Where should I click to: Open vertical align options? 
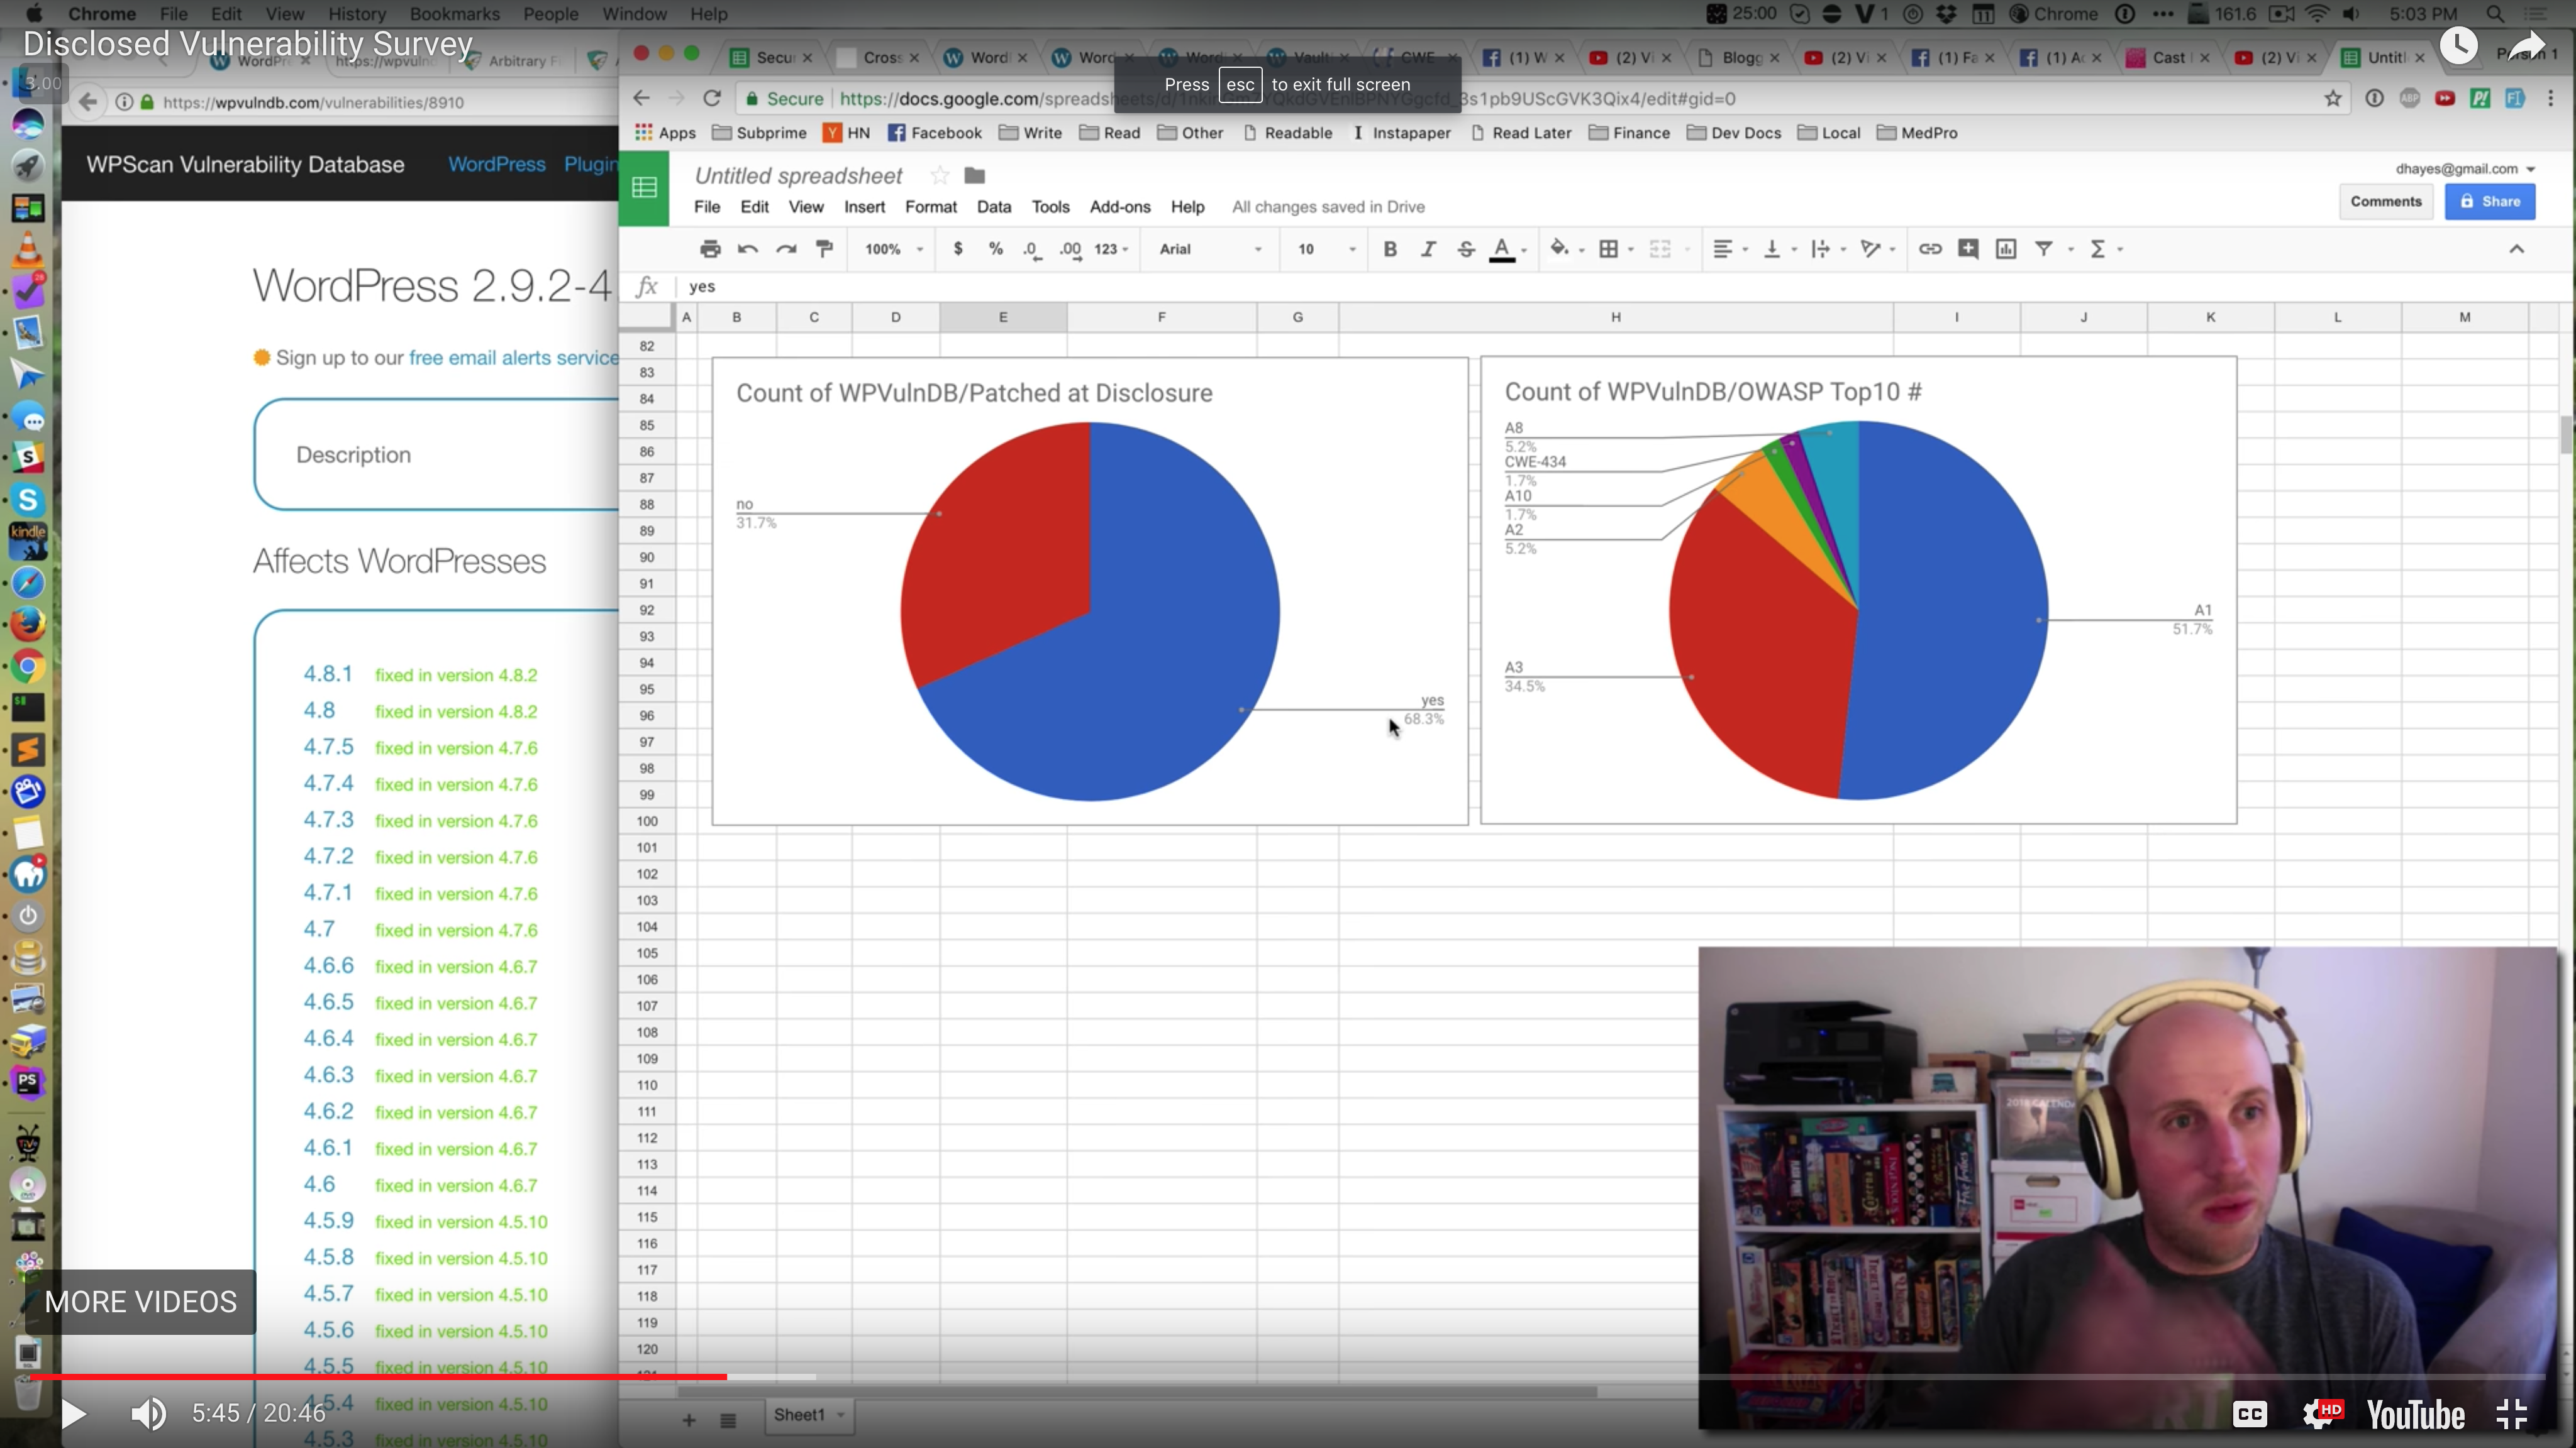pyautogui.click(x=1772, y=249)
